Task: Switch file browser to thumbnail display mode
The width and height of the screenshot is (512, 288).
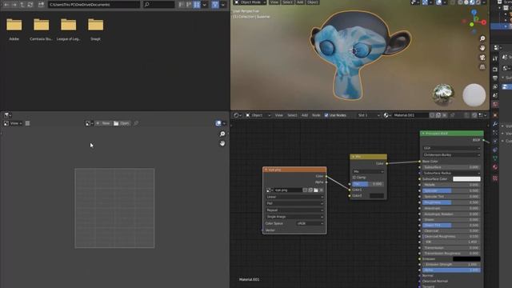Action: point(197,5)
